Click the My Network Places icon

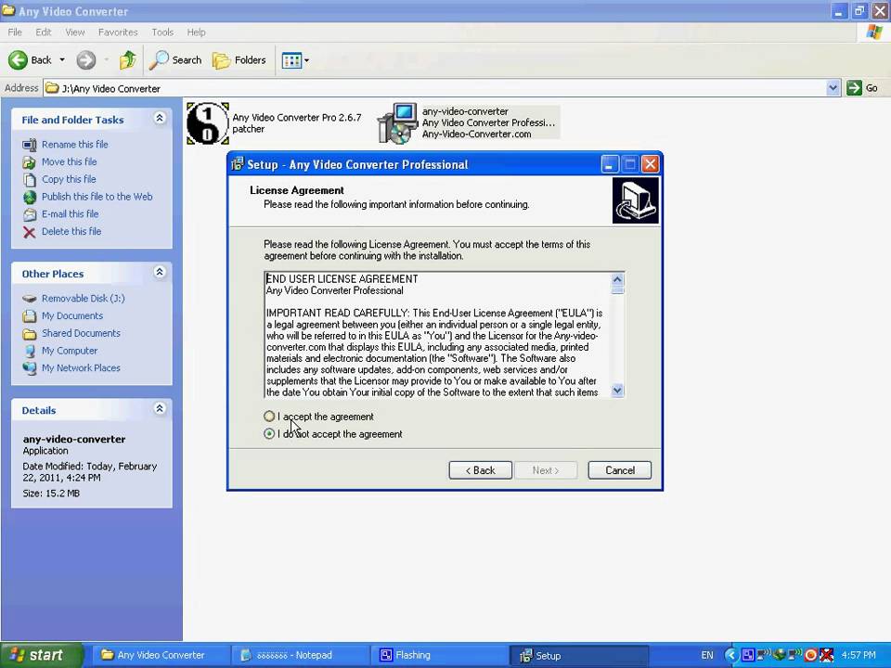[30, 368]
